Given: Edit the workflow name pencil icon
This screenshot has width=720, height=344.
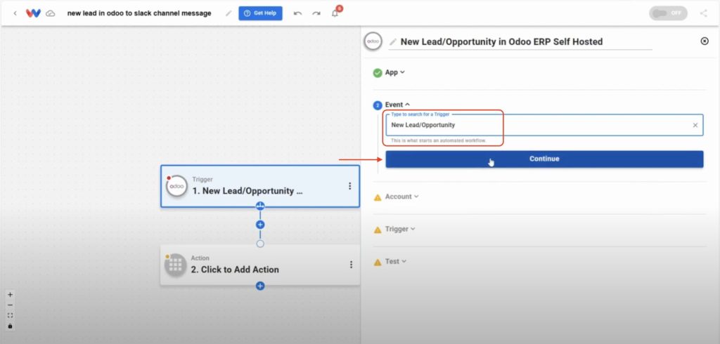Looking at the screenshot, I should [229, 13].
